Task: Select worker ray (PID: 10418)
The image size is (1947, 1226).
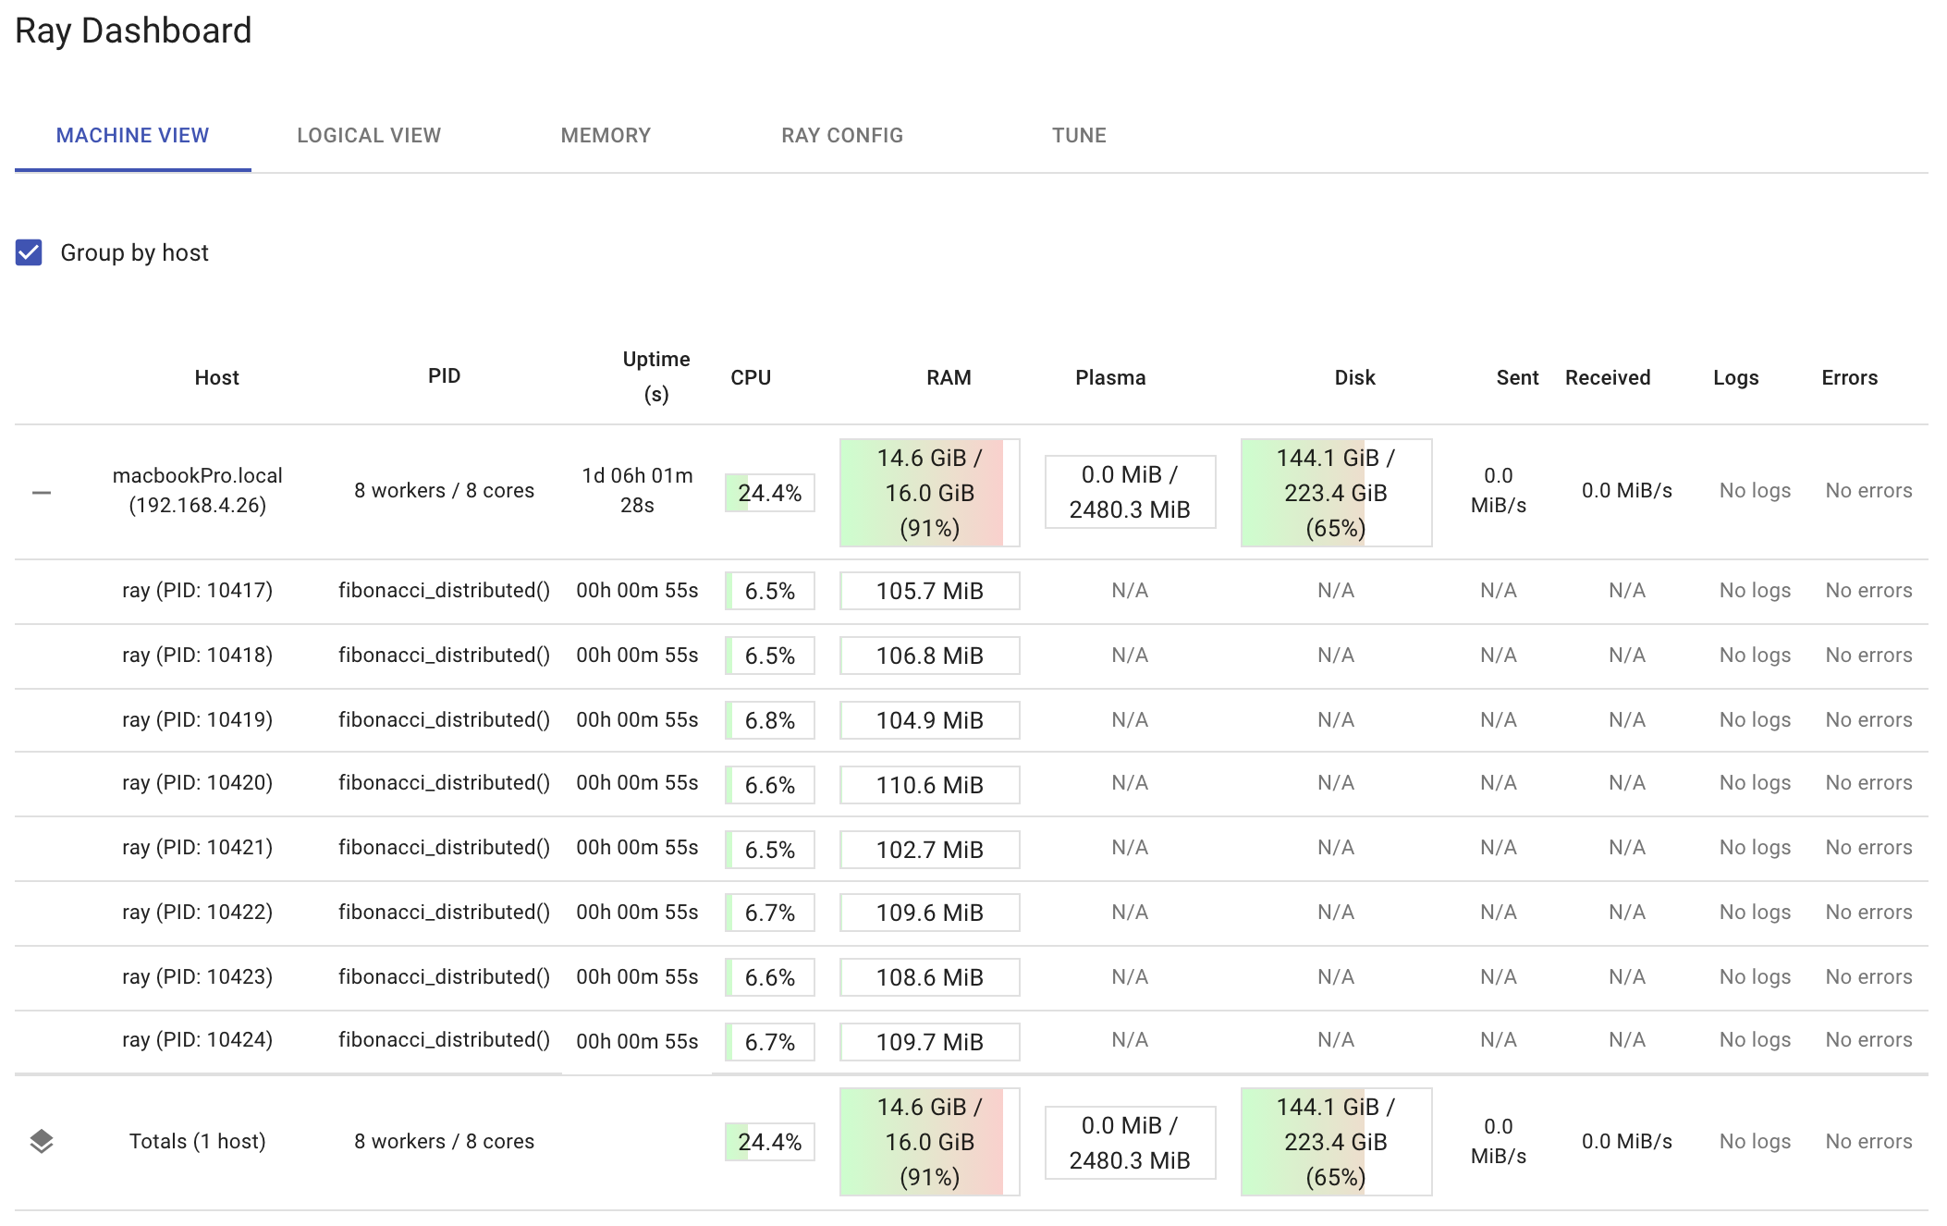Action: [198, 655]
